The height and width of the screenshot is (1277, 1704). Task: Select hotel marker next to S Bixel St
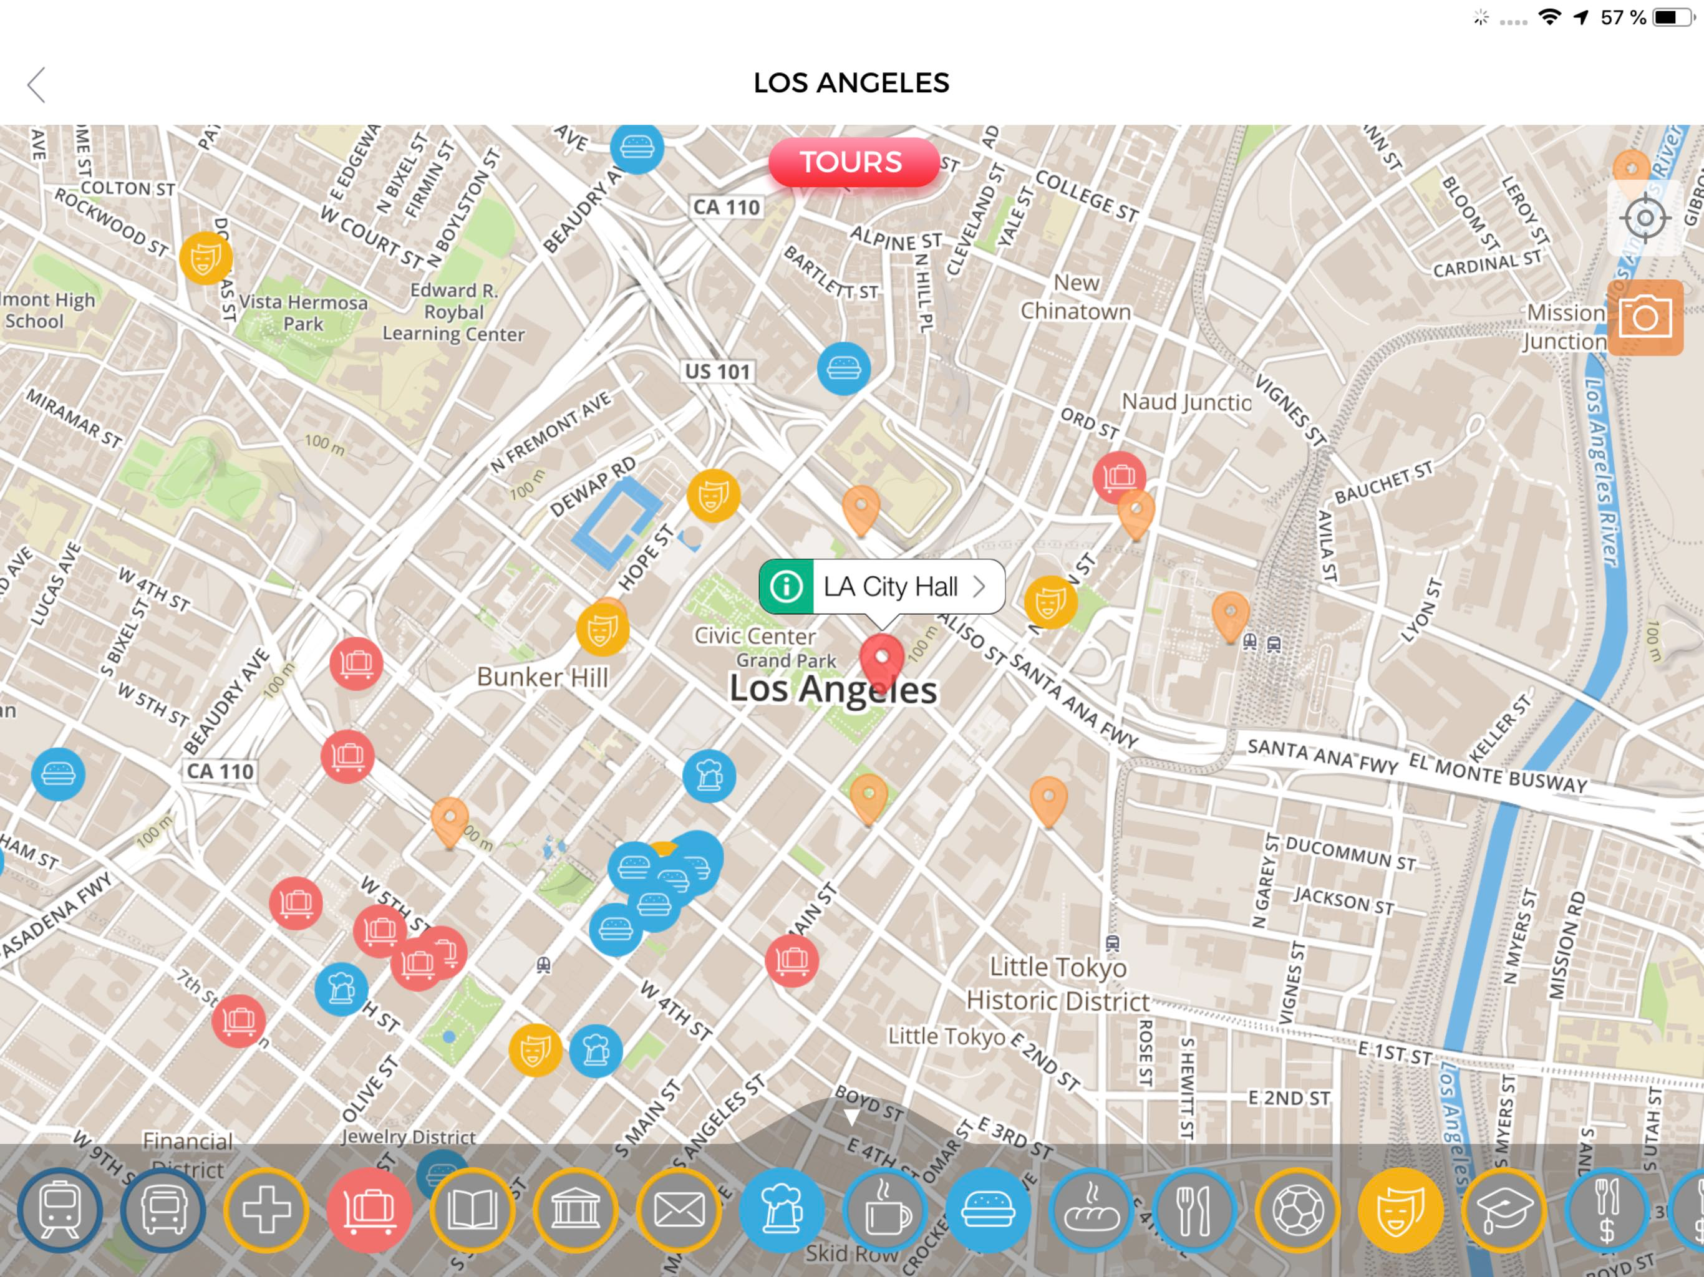pos(356,663)
